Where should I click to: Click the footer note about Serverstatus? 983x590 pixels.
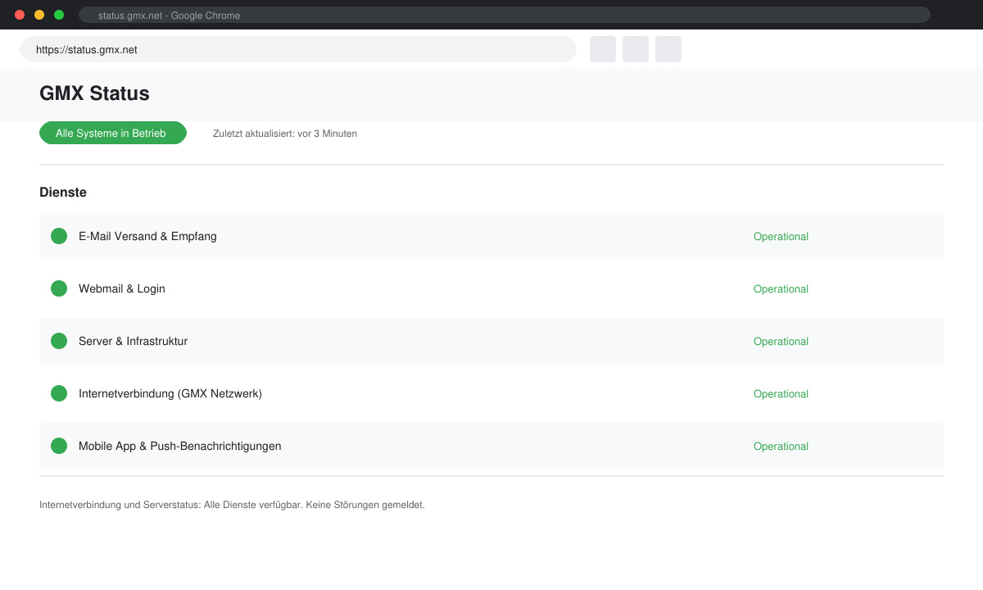[x=232, y=505]
